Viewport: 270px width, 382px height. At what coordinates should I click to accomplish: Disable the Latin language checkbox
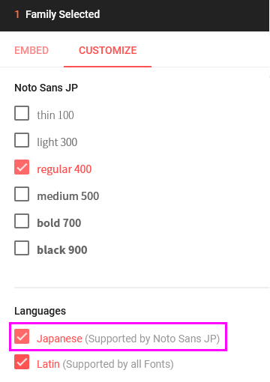point(22,362)
